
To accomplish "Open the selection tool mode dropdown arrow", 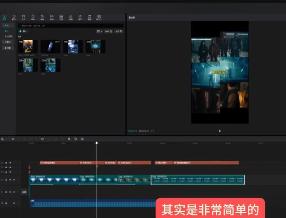I will click(x=6, y=139).
